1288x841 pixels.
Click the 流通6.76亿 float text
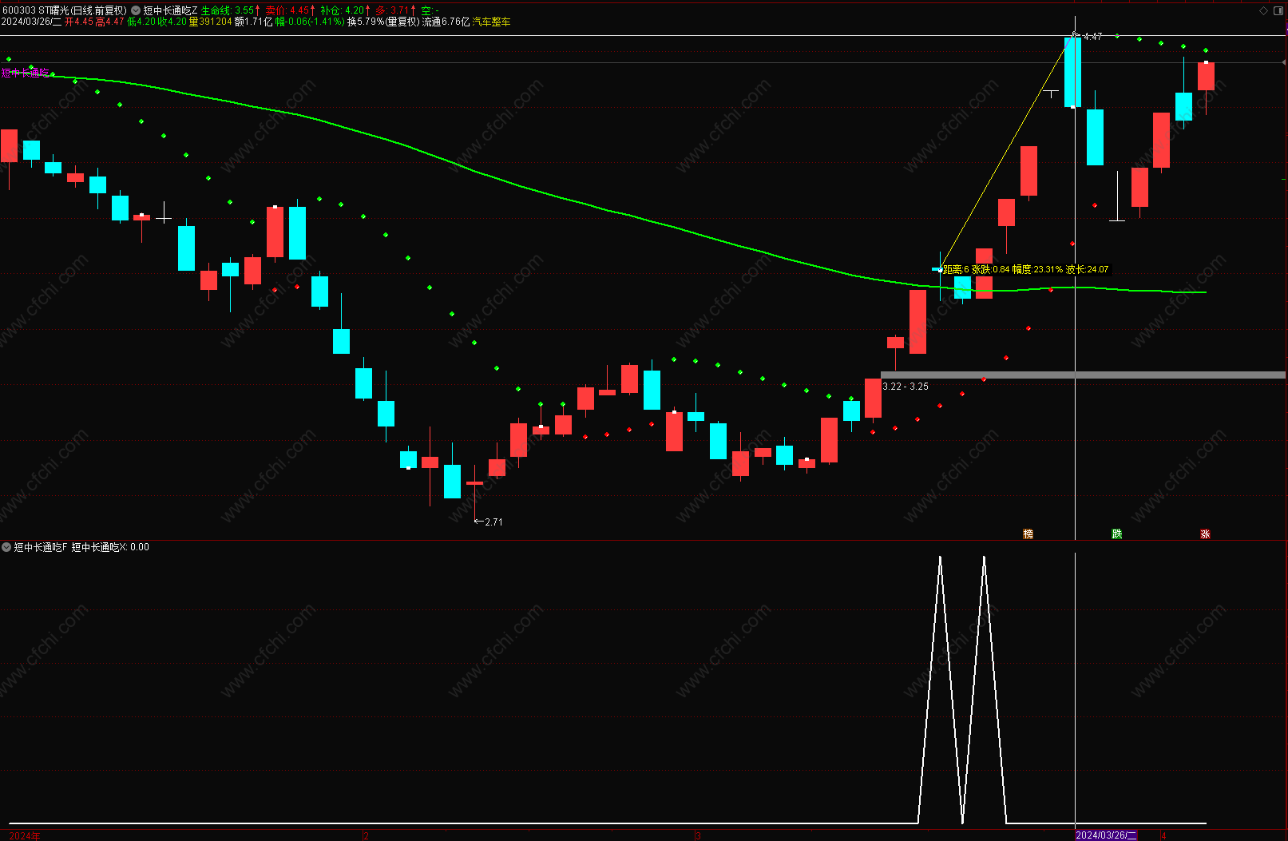click(x=446, y=22)
